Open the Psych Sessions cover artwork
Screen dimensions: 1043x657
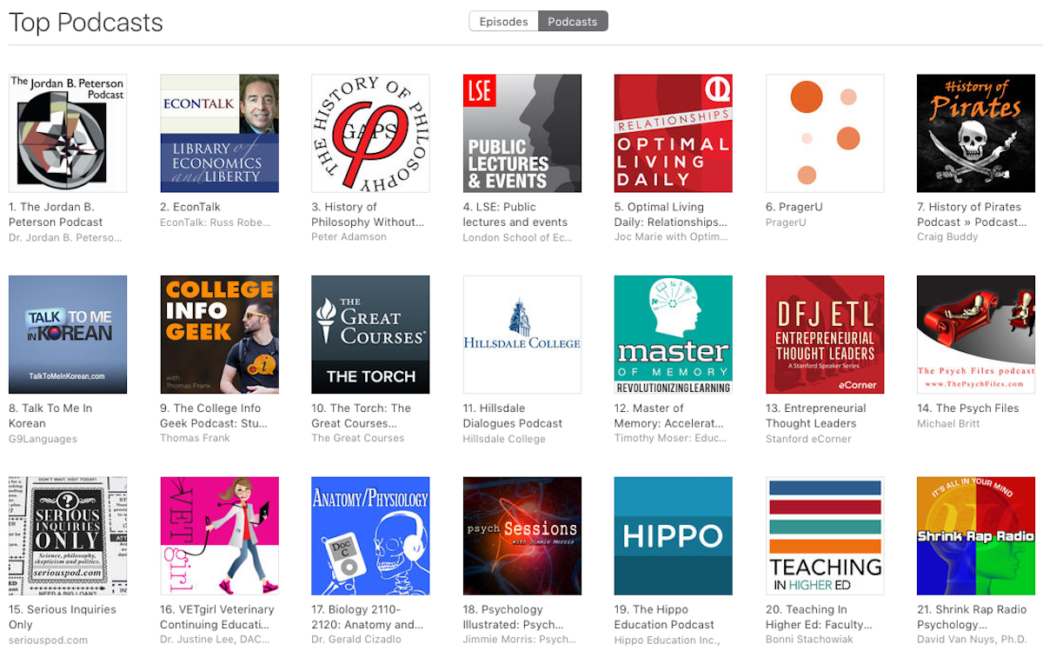[x=522, y=535]
